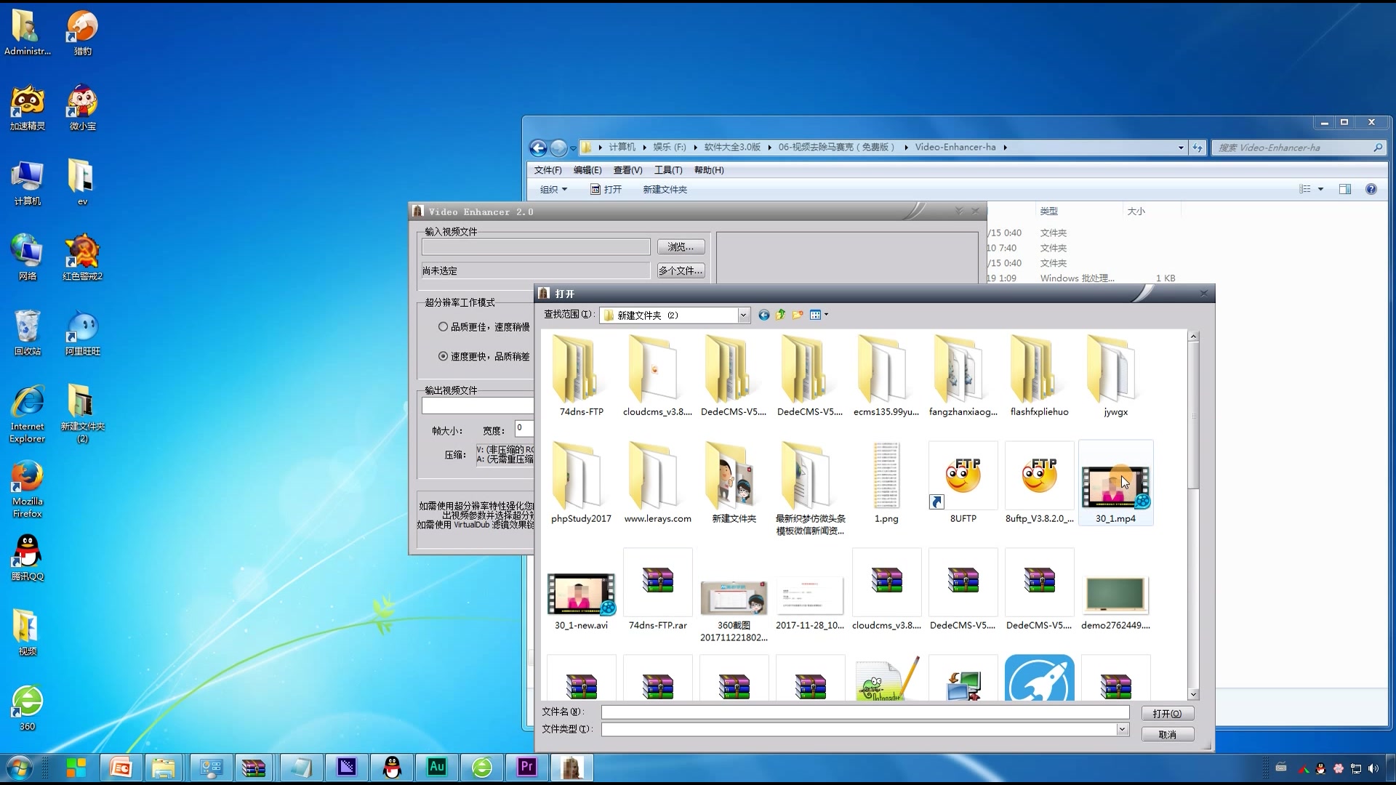1396x785 pixels.
Task: Click 打开 in Explorer toolbar
Action: click(x=606, y=189)
